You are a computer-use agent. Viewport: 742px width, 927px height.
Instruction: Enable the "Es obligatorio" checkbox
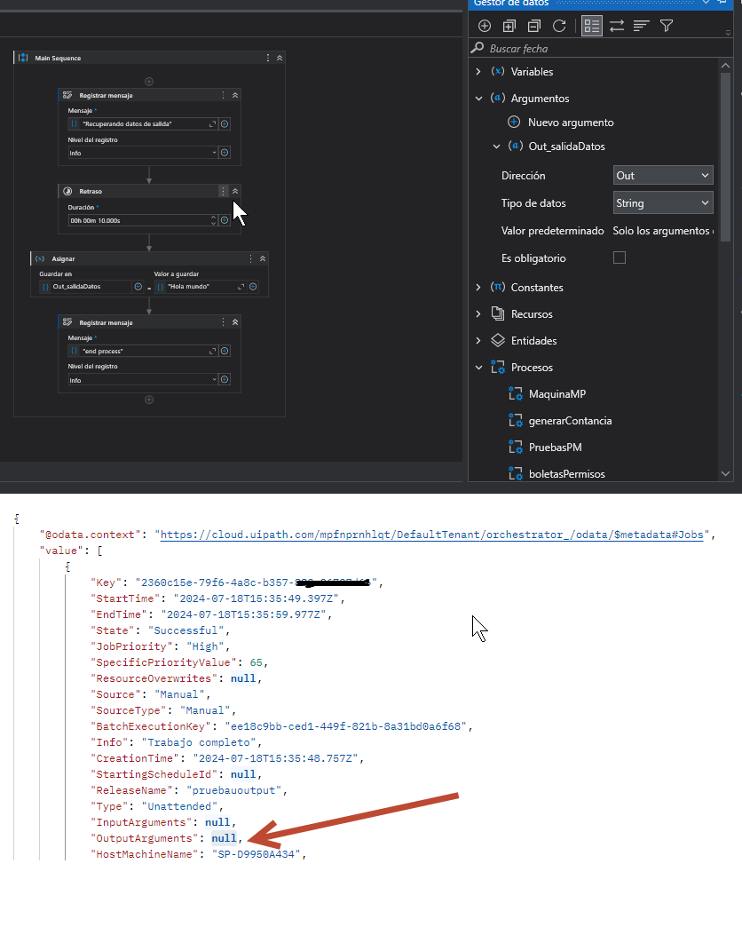coord(620,257)
